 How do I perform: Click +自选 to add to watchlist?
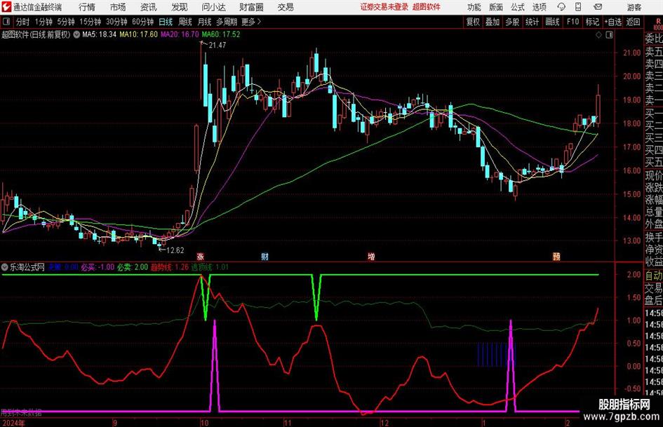[x=612, y=22]
